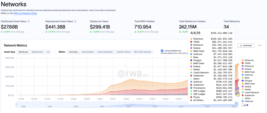
Task: Click the 710.954 total RWA holders figure
Action: pyautogui.click(x=143, y=27)
